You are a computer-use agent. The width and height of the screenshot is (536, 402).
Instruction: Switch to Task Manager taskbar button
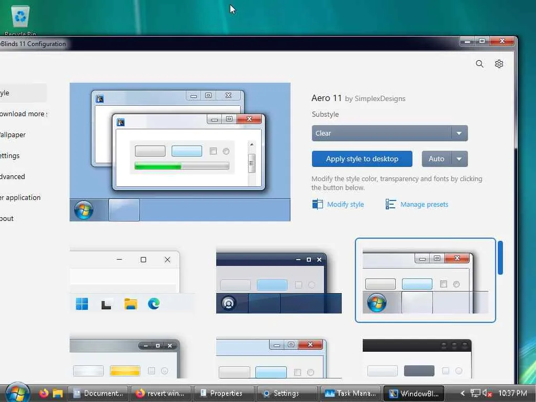click(350, 394)
